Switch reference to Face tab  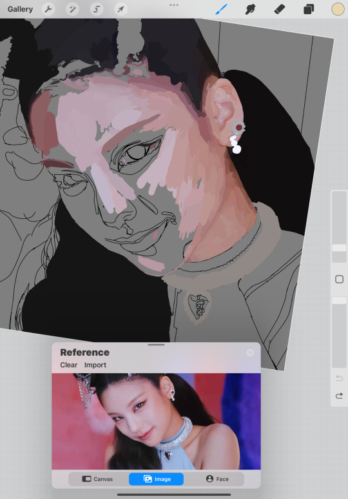(217, 479)
